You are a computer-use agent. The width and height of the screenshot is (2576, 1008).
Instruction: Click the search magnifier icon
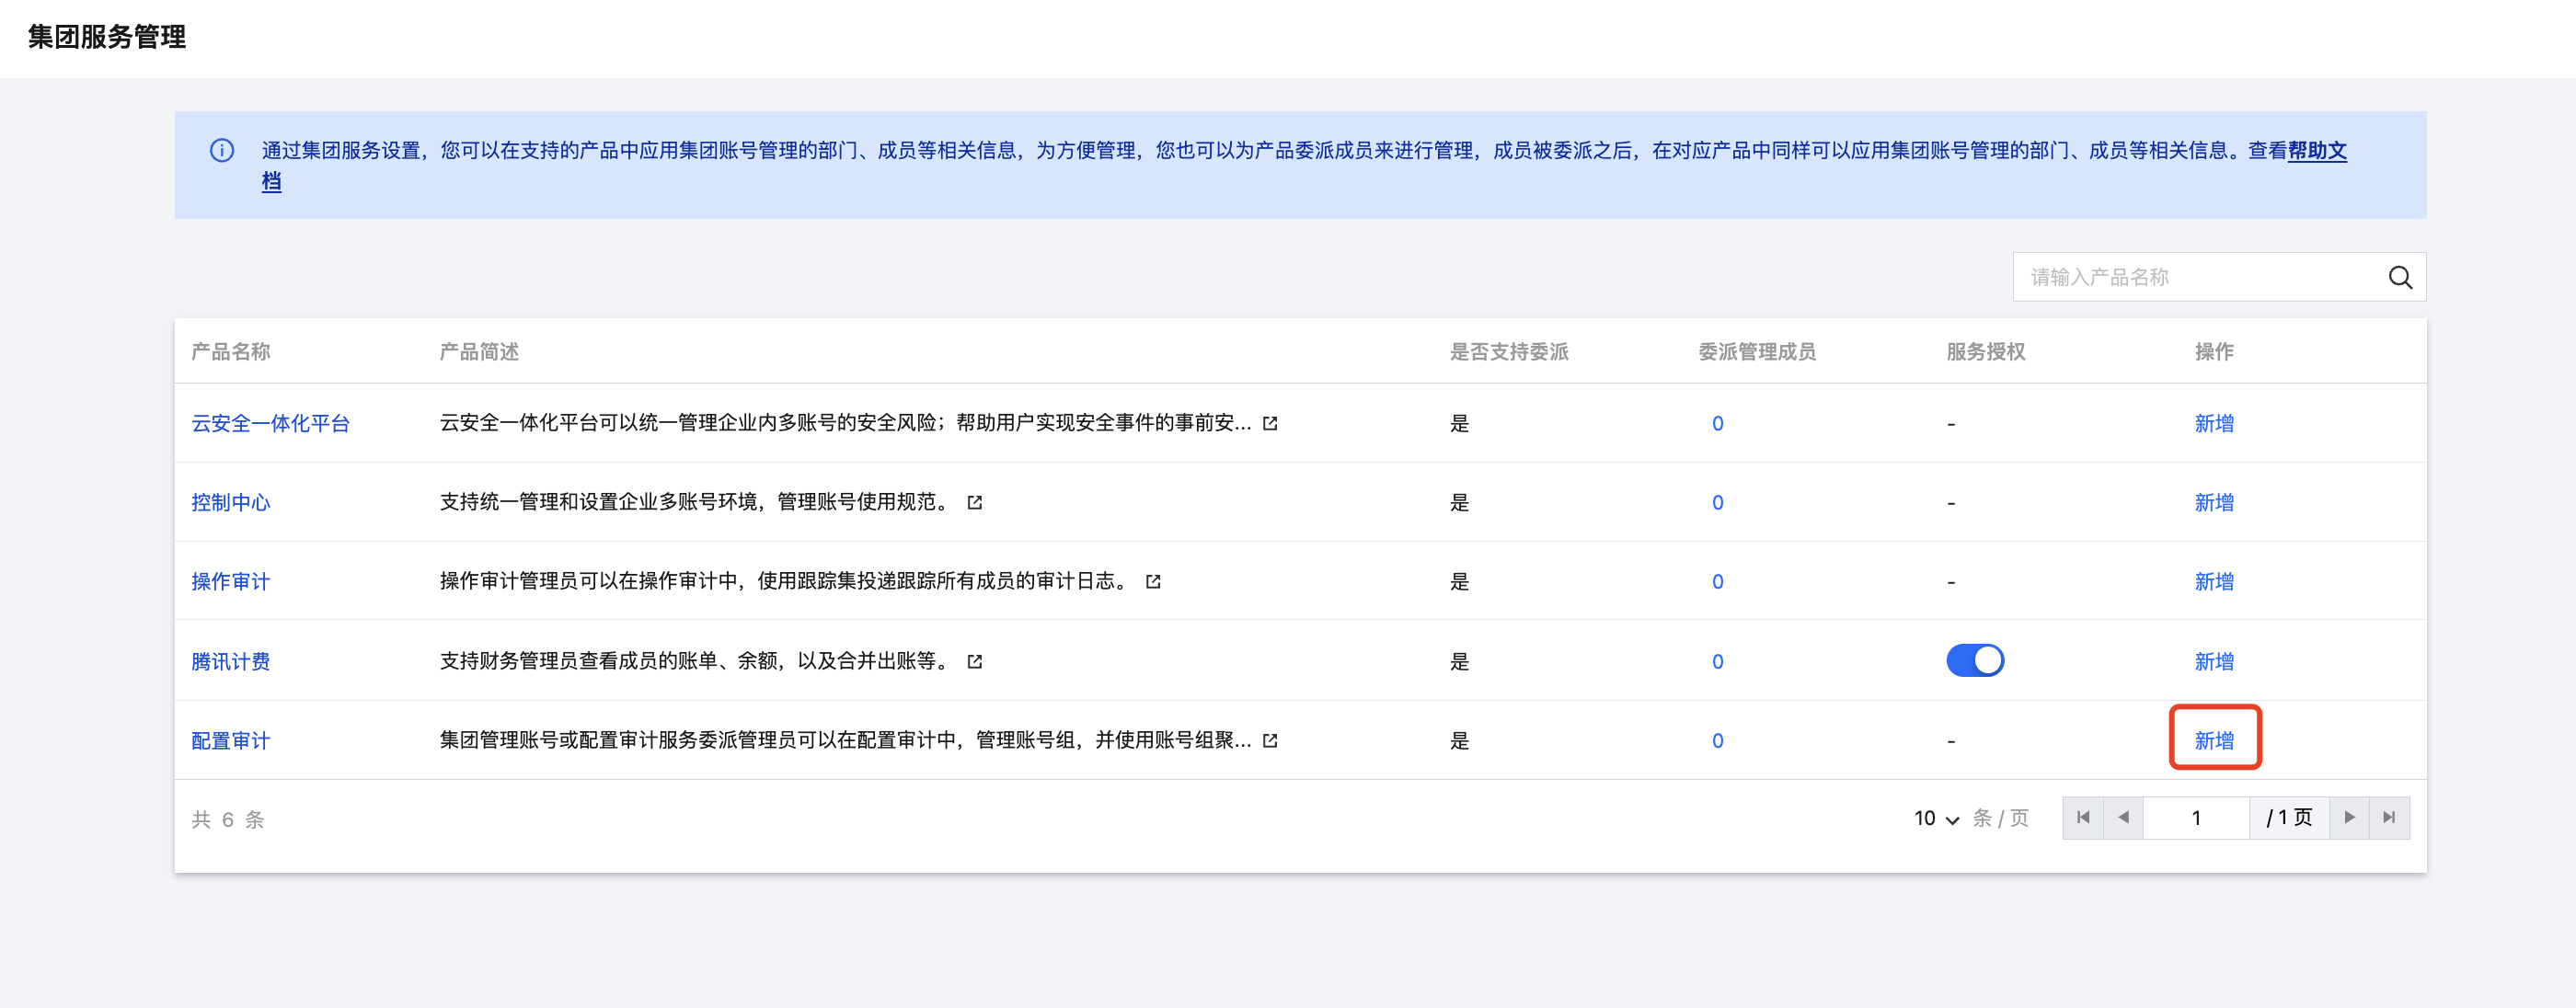tap(2400, 277)
